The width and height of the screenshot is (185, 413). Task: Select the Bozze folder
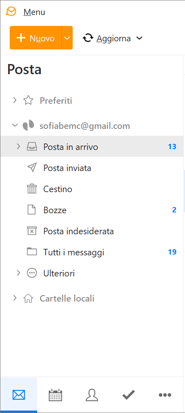point(92,210)
